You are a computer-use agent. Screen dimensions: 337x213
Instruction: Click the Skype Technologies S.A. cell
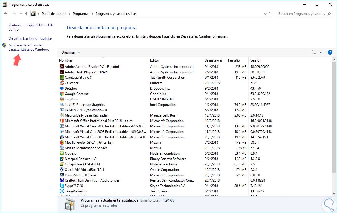click(168, 186)
